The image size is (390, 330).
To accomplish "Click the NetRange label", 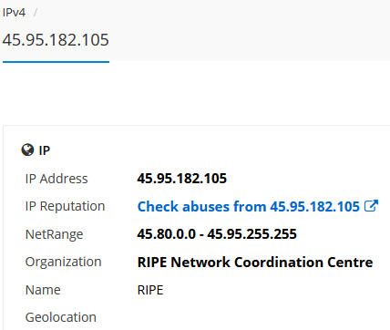I will tap(55, 234).
